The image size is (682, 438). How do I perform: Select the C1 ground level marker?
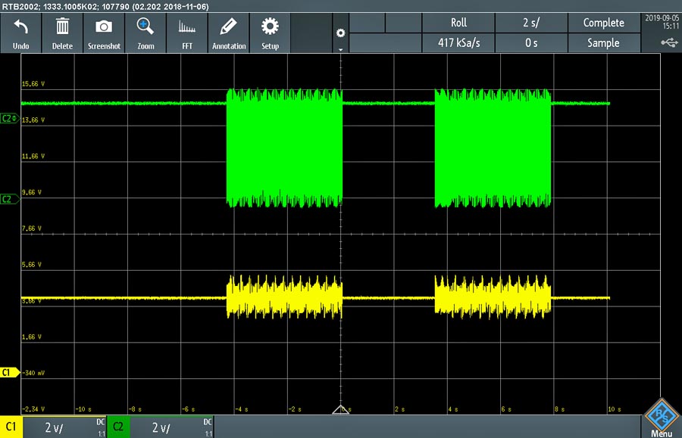tap(10, 372)
